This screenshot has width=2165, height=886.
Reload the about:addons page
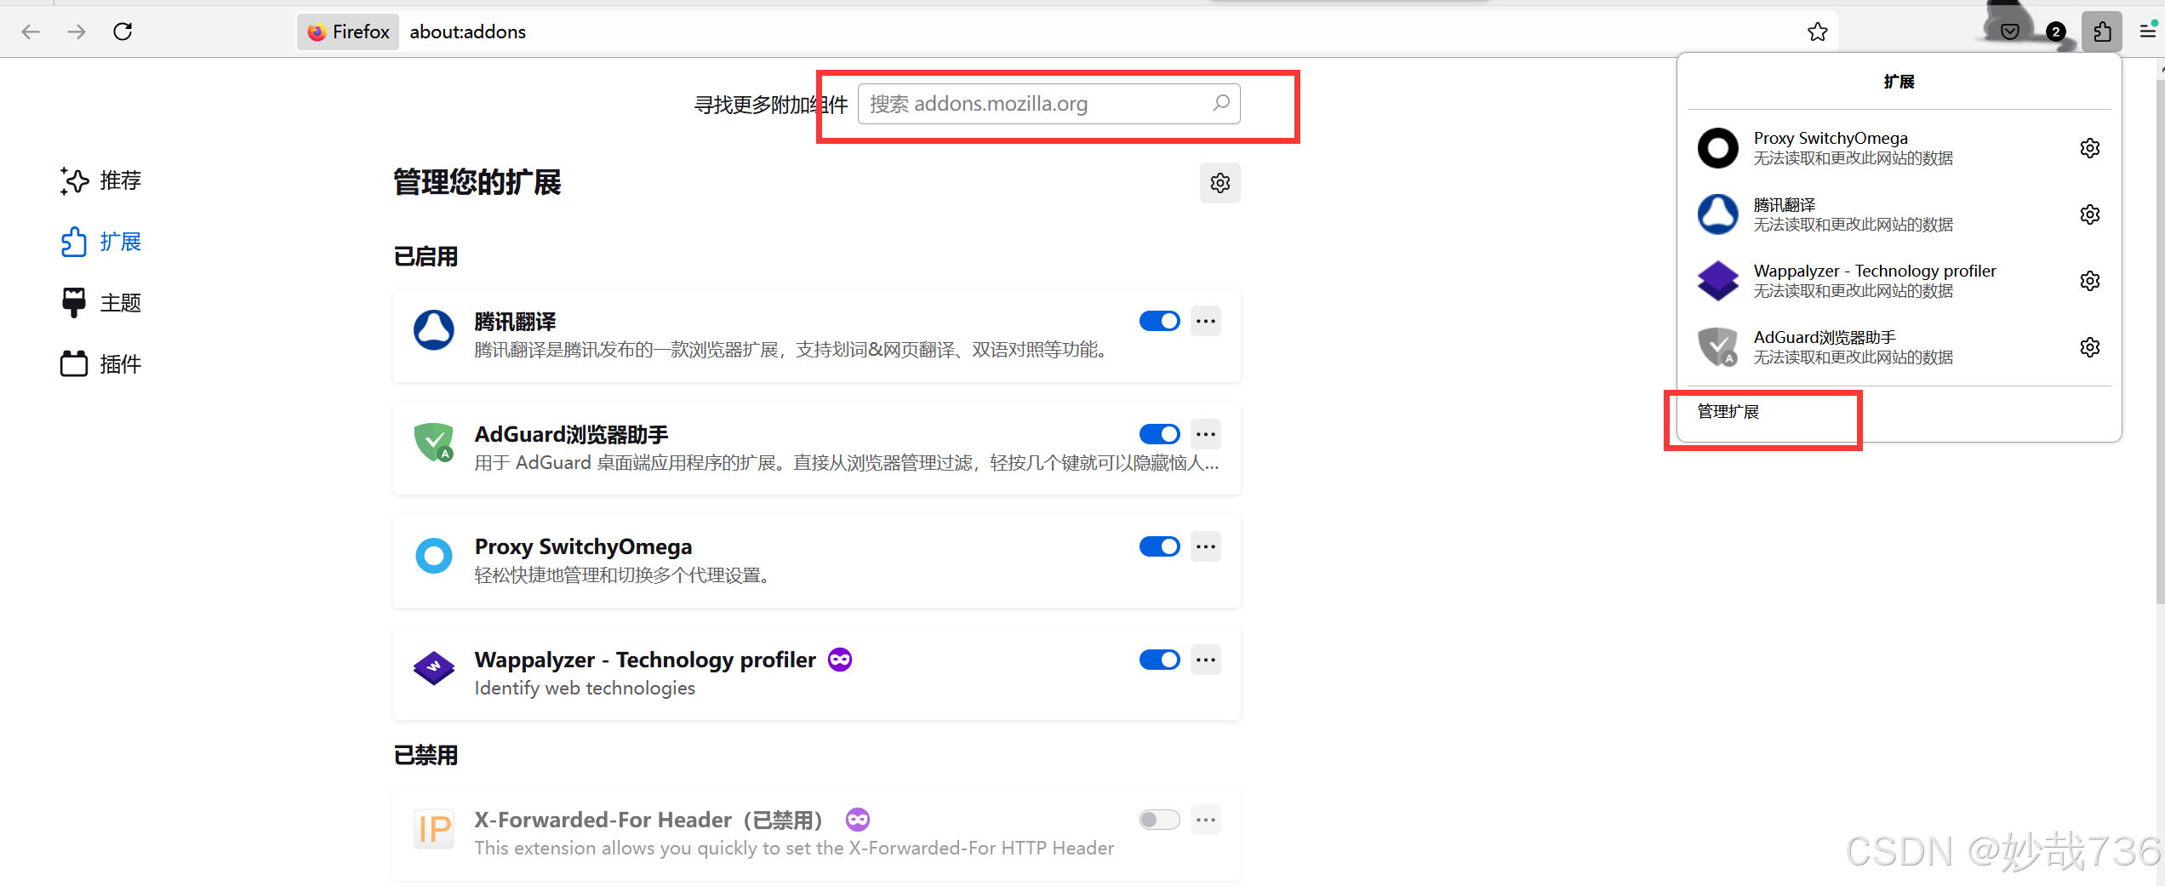point(123,31)
